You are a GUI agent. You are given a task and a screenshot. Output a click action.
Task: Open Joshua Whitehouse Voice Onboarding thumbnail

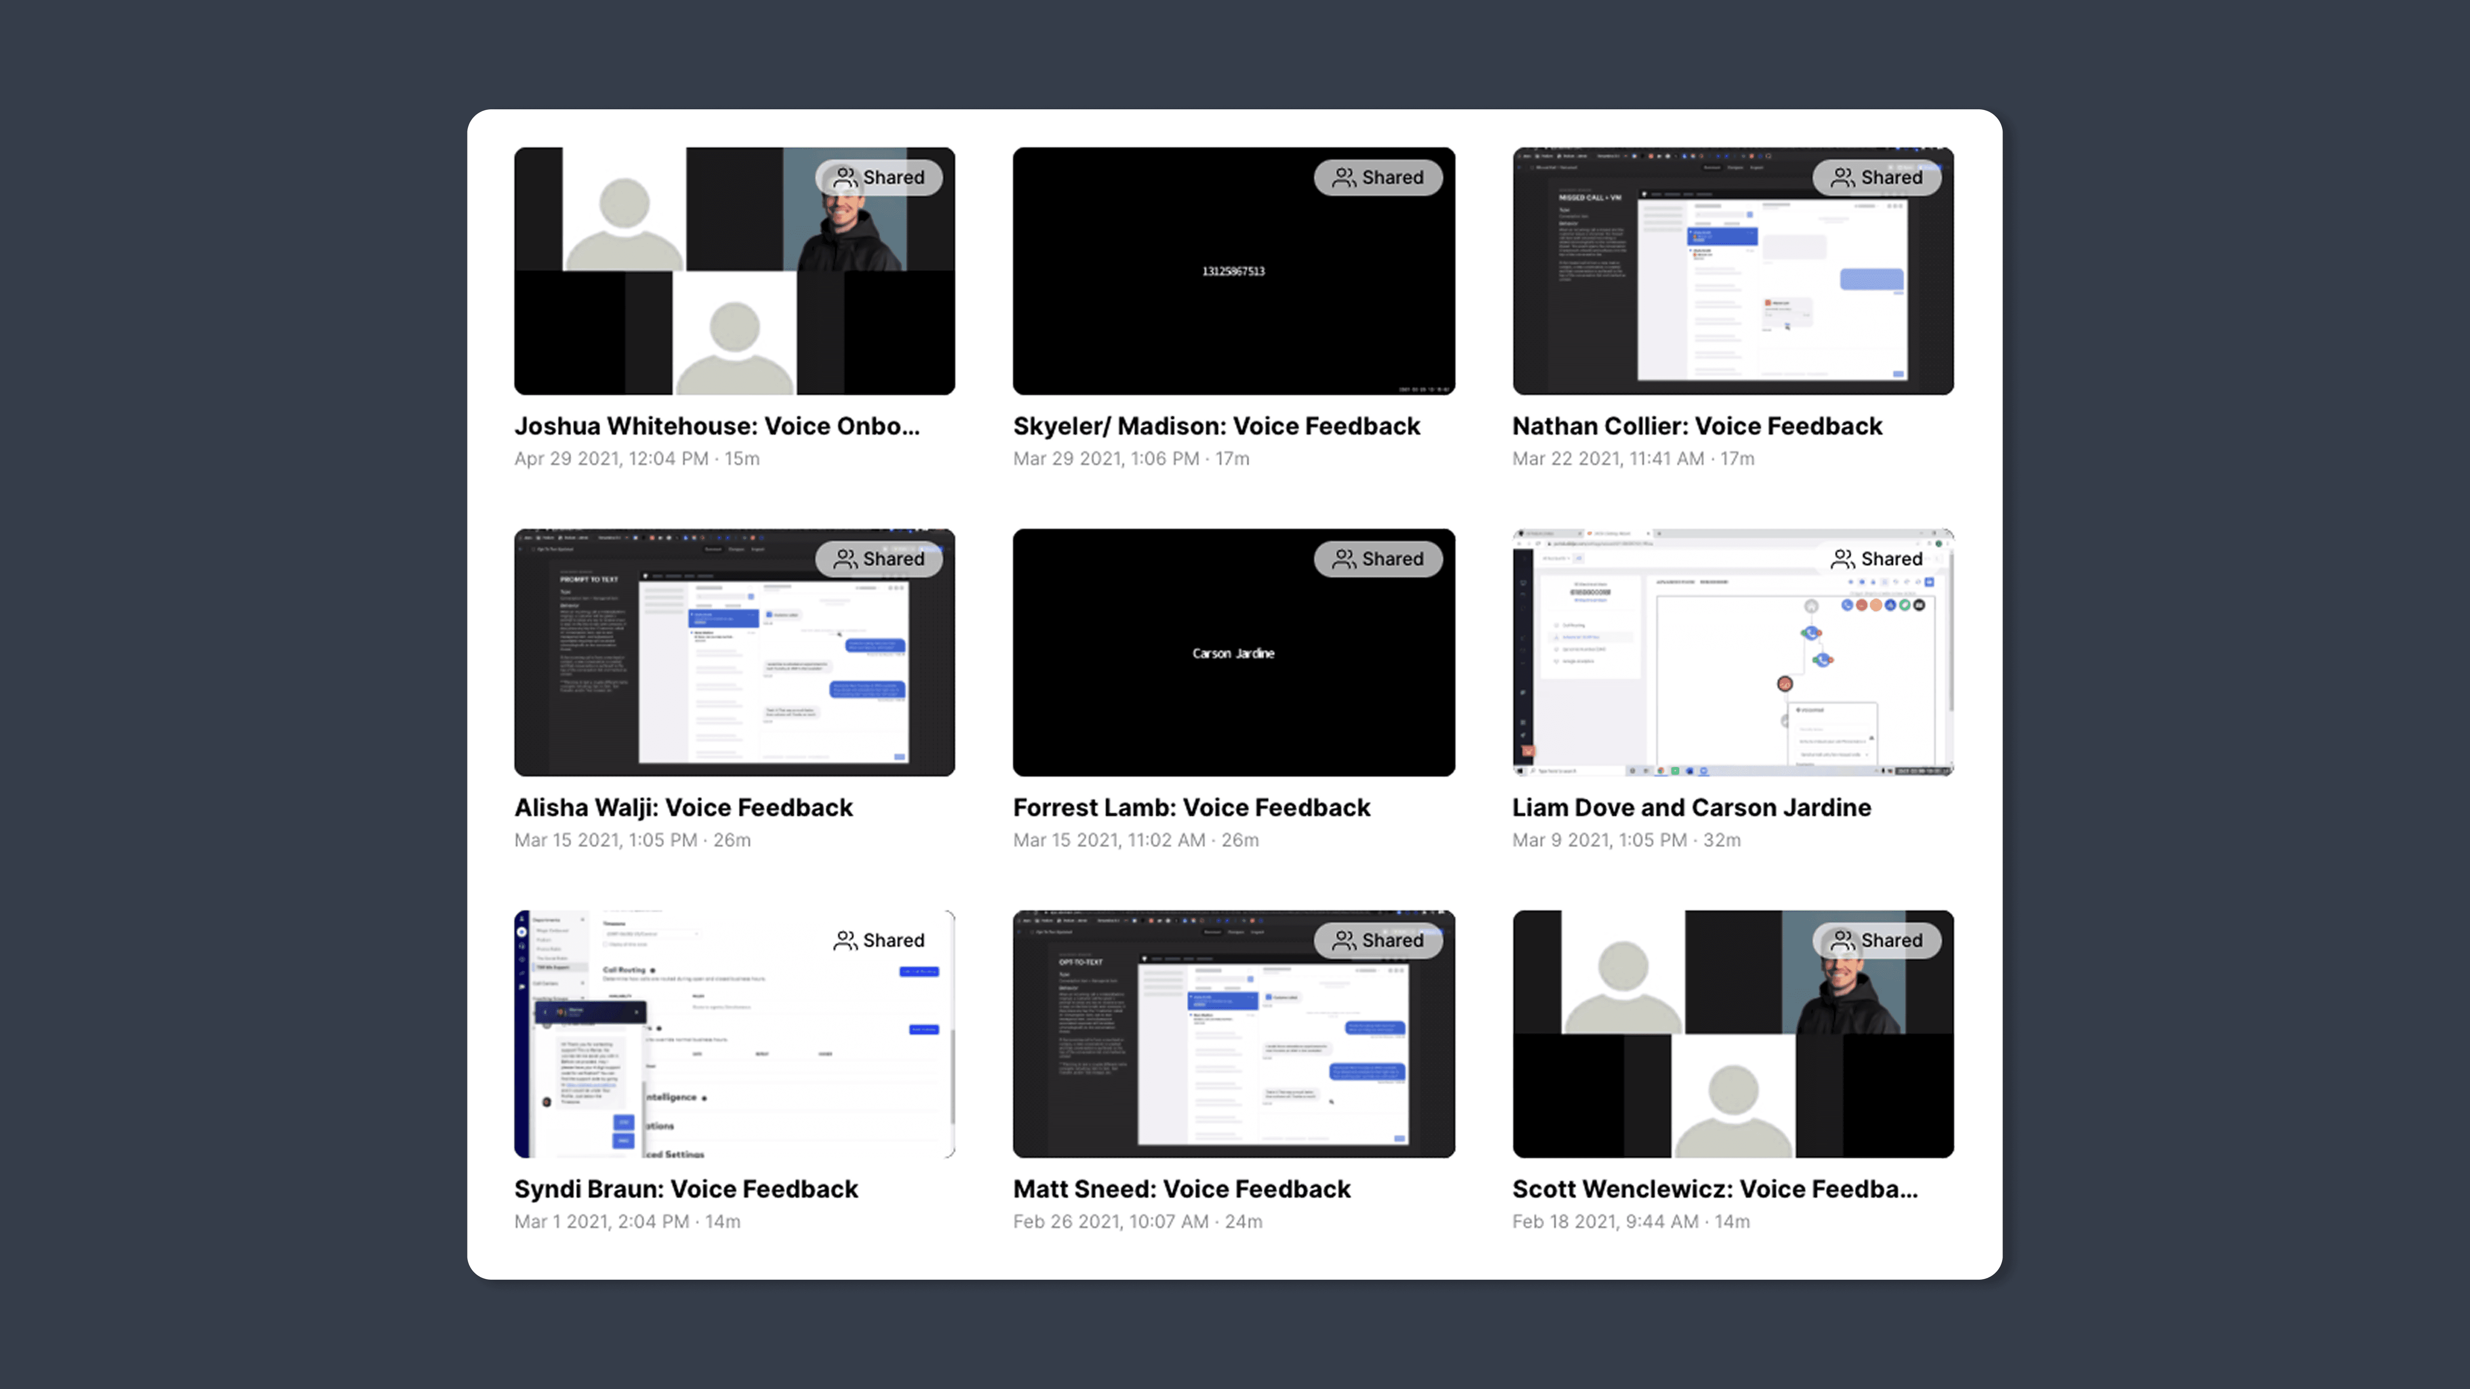click(x=734, y=288)
